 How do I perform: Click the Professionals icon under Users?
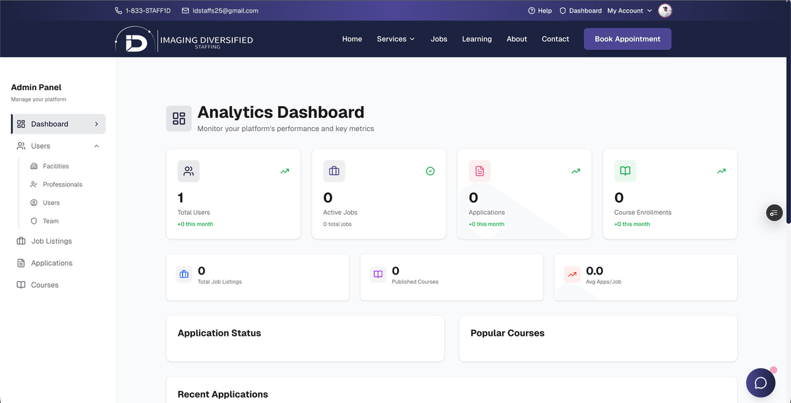[34, 184]
